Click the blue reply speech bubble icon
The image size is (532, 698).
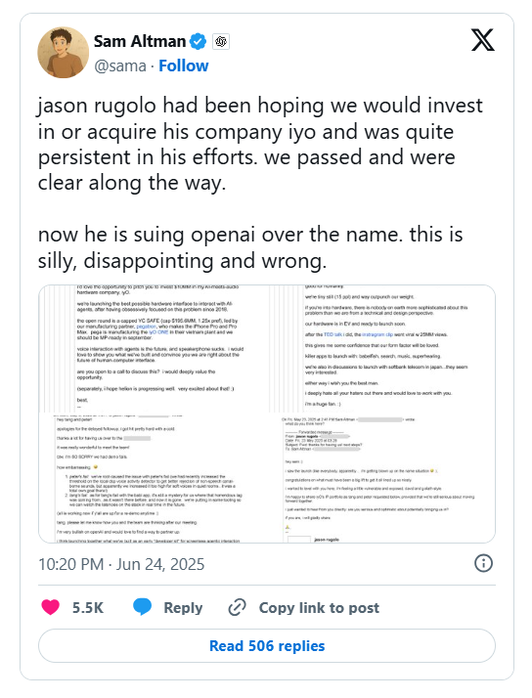(143, 607)
